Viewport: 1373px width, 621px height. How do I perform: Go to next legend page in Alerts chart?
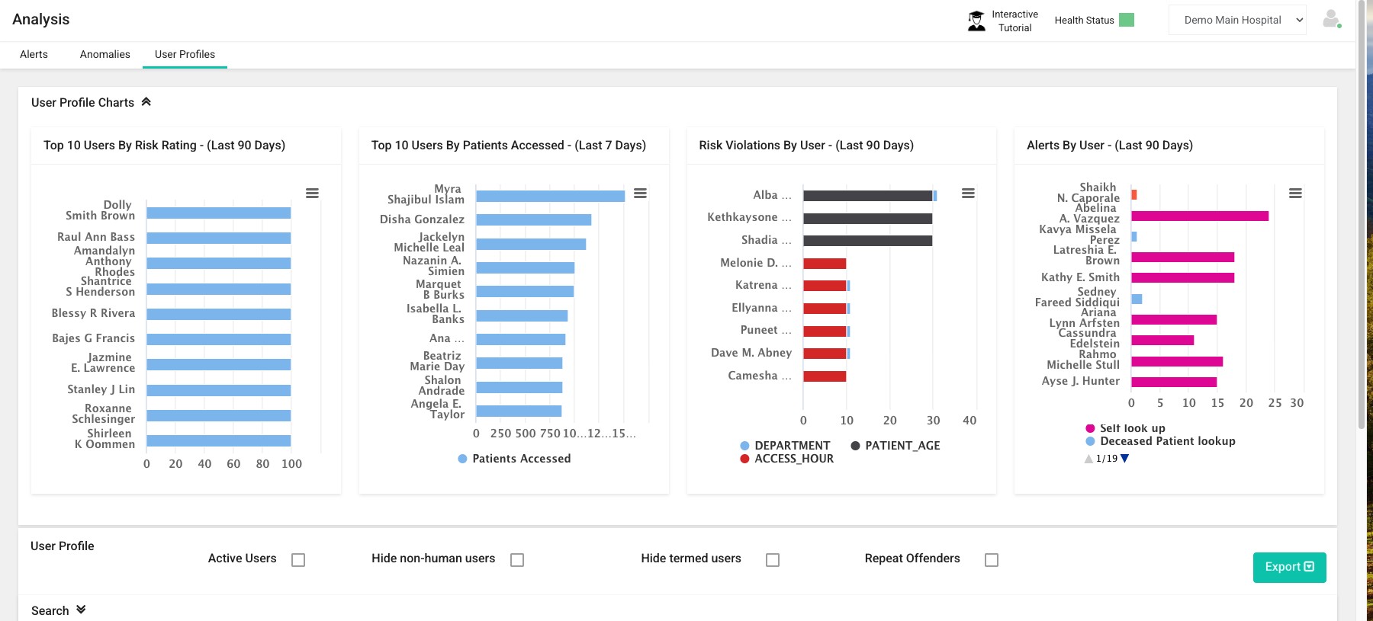pos(1124,458)
